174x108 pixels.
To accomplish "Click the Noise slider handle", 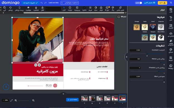I will 161,62.
